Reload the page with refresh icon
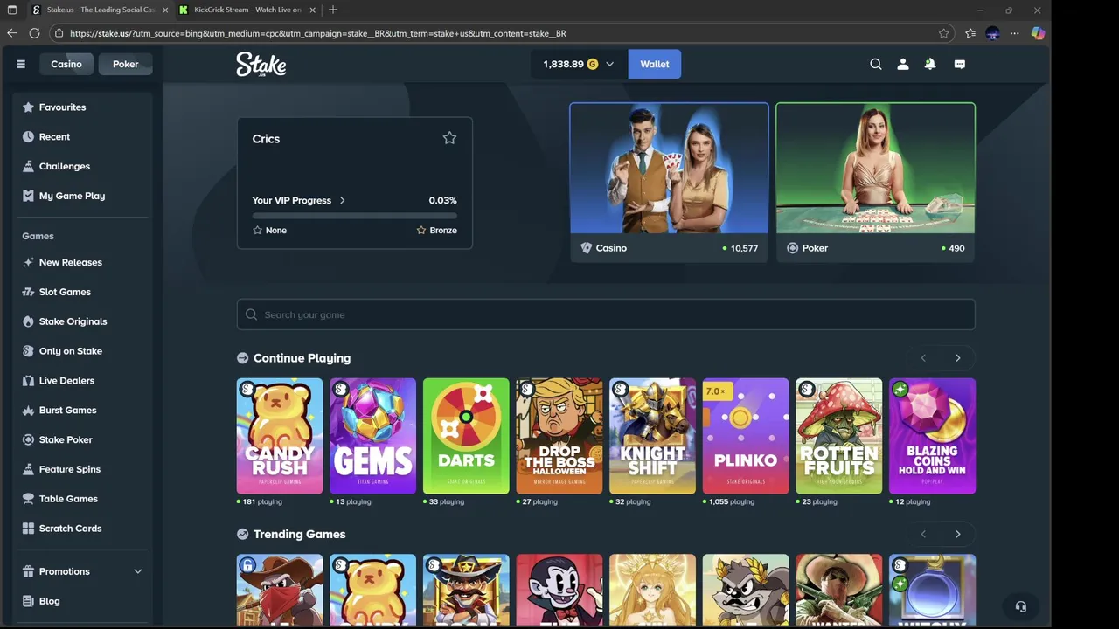The image size is (1119, 629). (34, 33)
